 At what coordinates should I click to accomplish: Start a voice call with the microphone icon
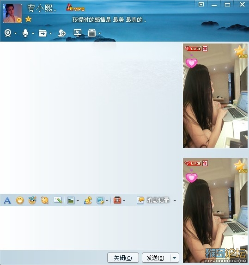tap(25, 33)
